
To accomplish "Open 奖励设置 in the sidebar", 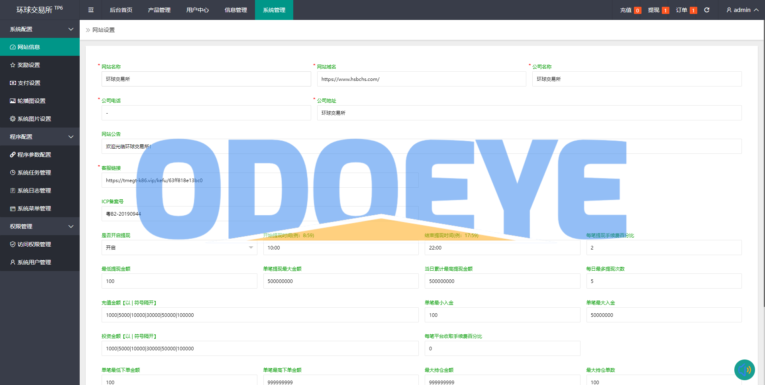I will pyautogui.click(x=40, y=65).
